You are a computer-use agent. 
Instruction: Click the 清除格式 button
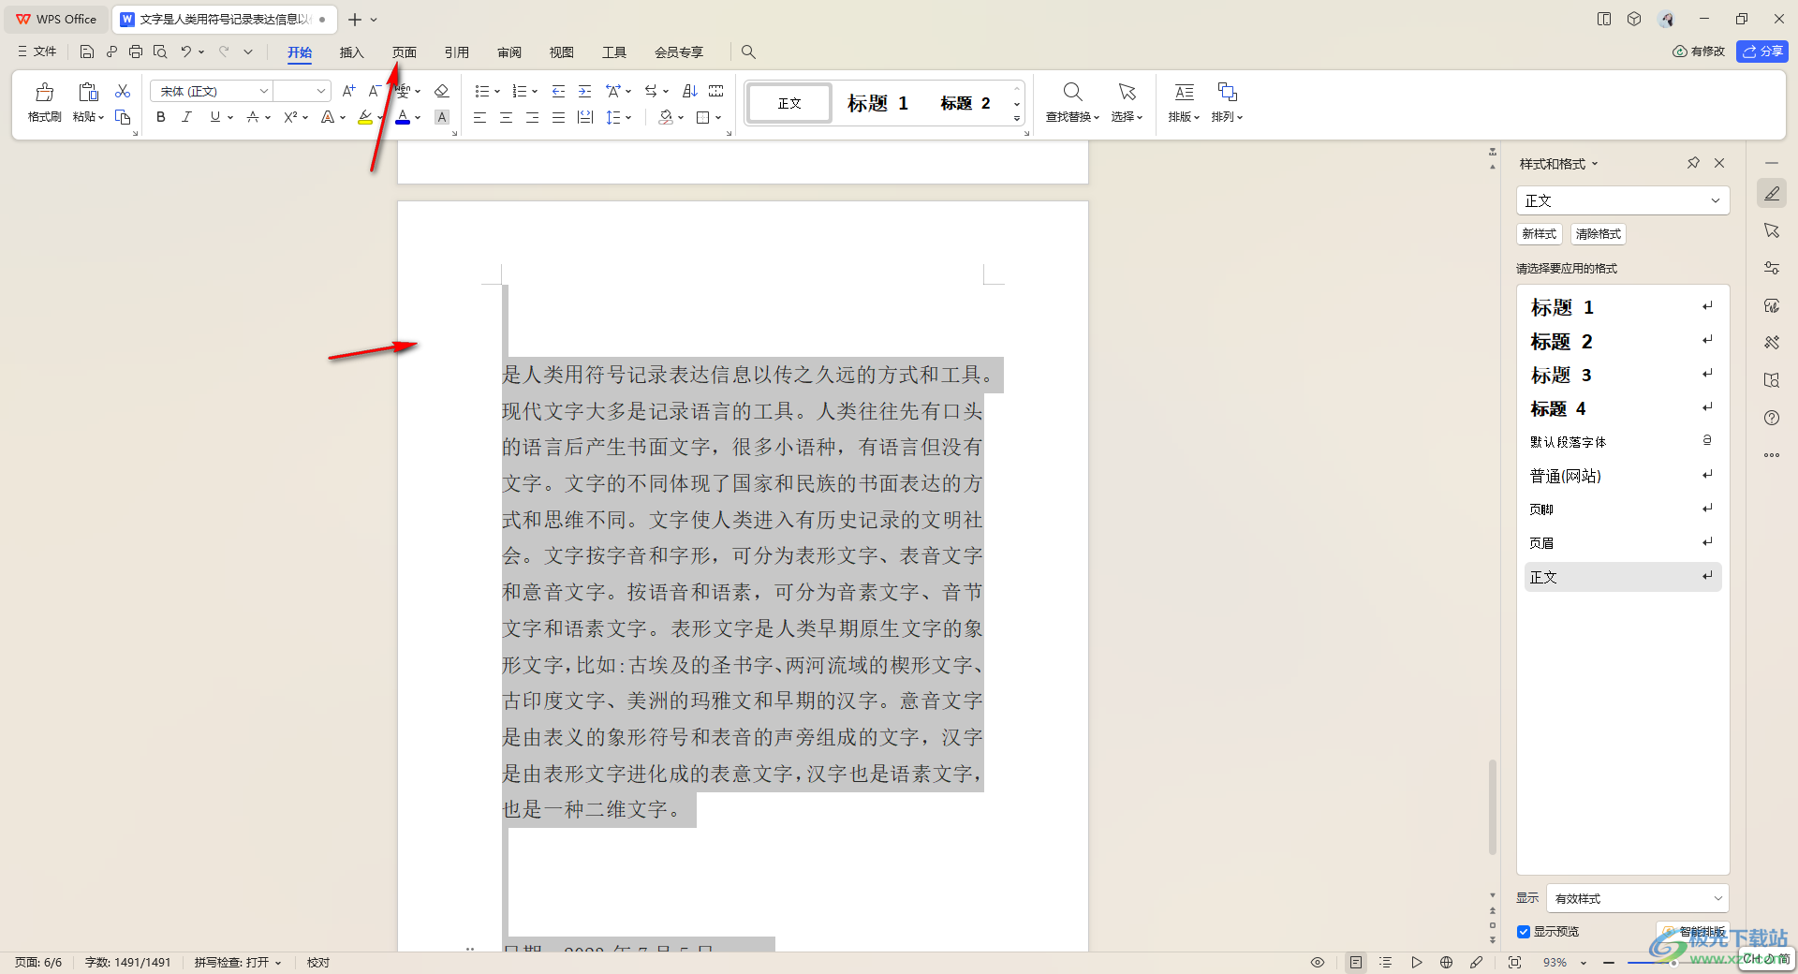coord(1599,234)
